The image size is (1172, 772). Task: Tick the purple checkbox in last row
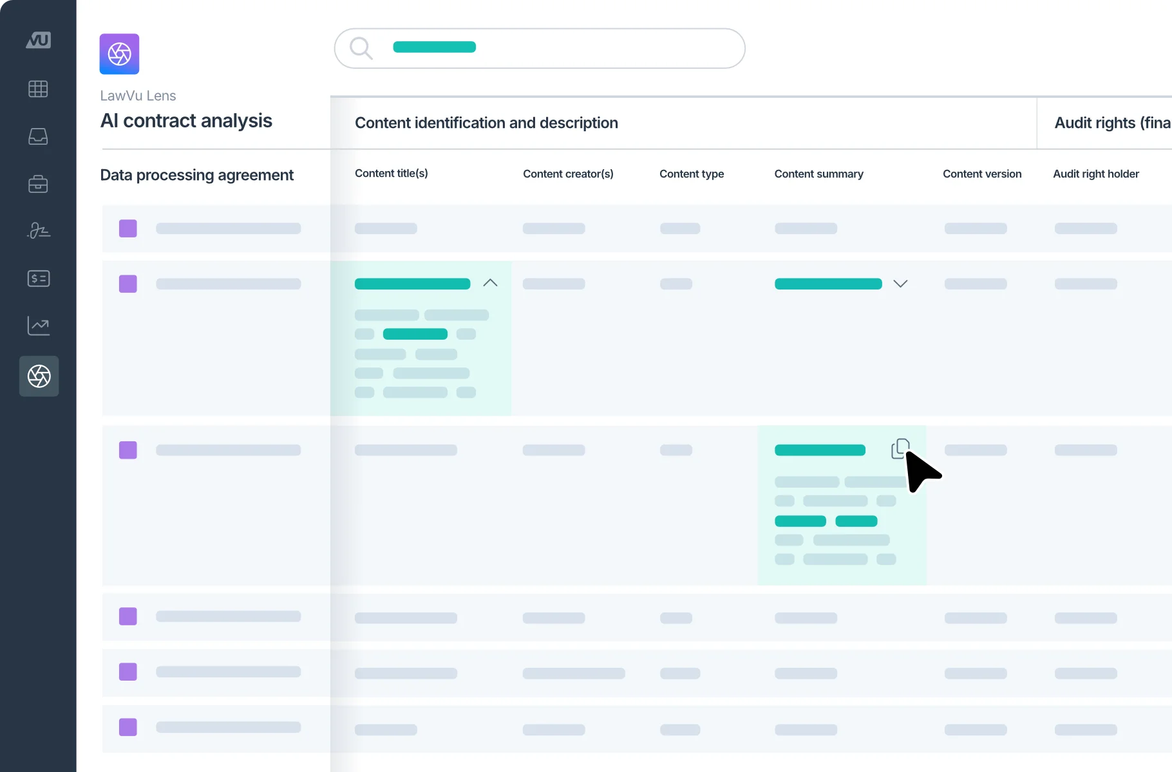[x=128, y=727]
